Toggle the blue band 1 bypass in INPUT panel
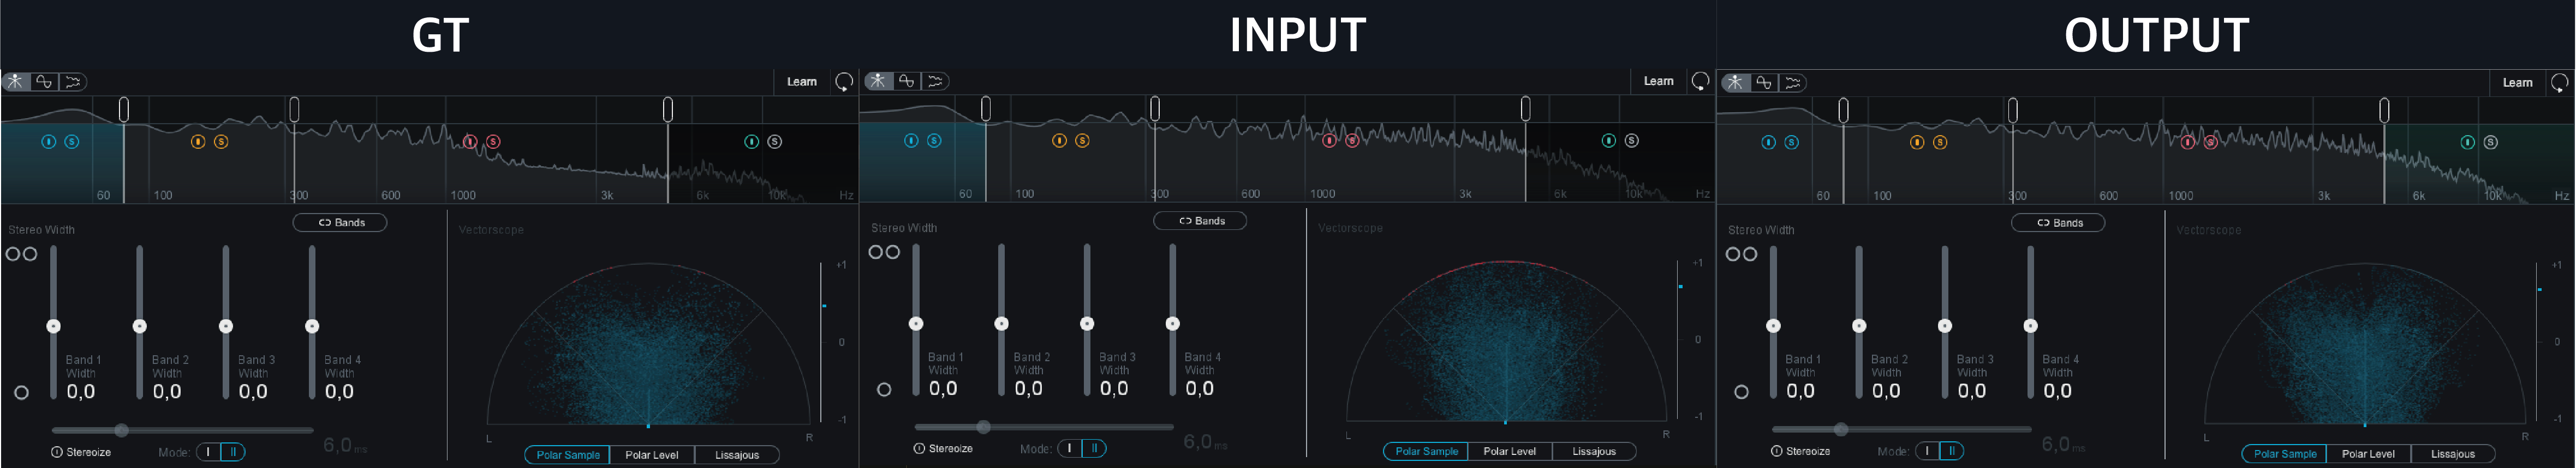This screenshot has height=468, width=2576. pyautogui.click(x=911, y=141)
